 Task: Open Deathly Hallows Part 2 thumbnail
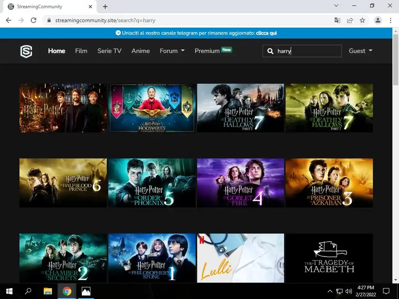pyautogui.click(x=240, y=108)
